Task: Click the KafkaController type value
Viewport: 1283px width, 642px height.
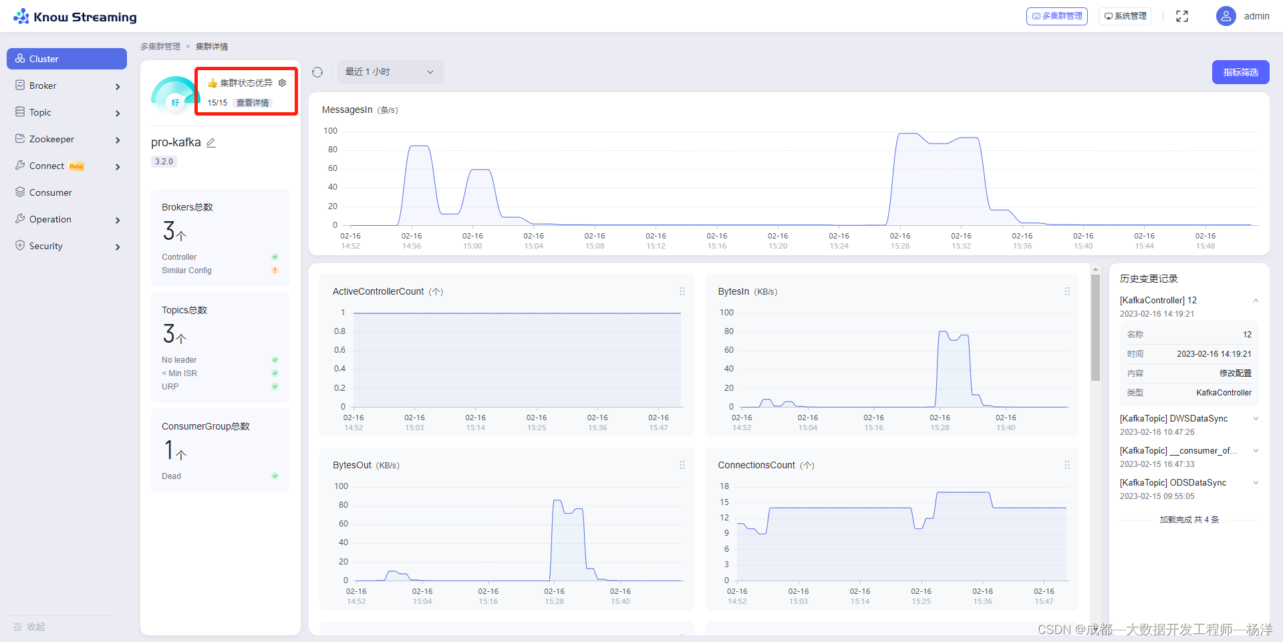Action: coord(1224,393)
